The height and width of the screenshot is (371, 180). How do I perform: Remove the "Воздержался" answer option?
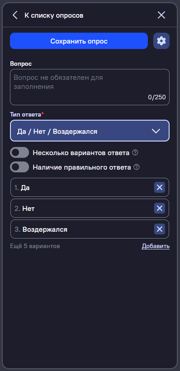160,229
